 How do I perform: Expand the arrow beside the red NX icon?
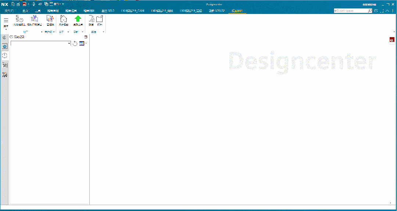[x=28, y=4]
